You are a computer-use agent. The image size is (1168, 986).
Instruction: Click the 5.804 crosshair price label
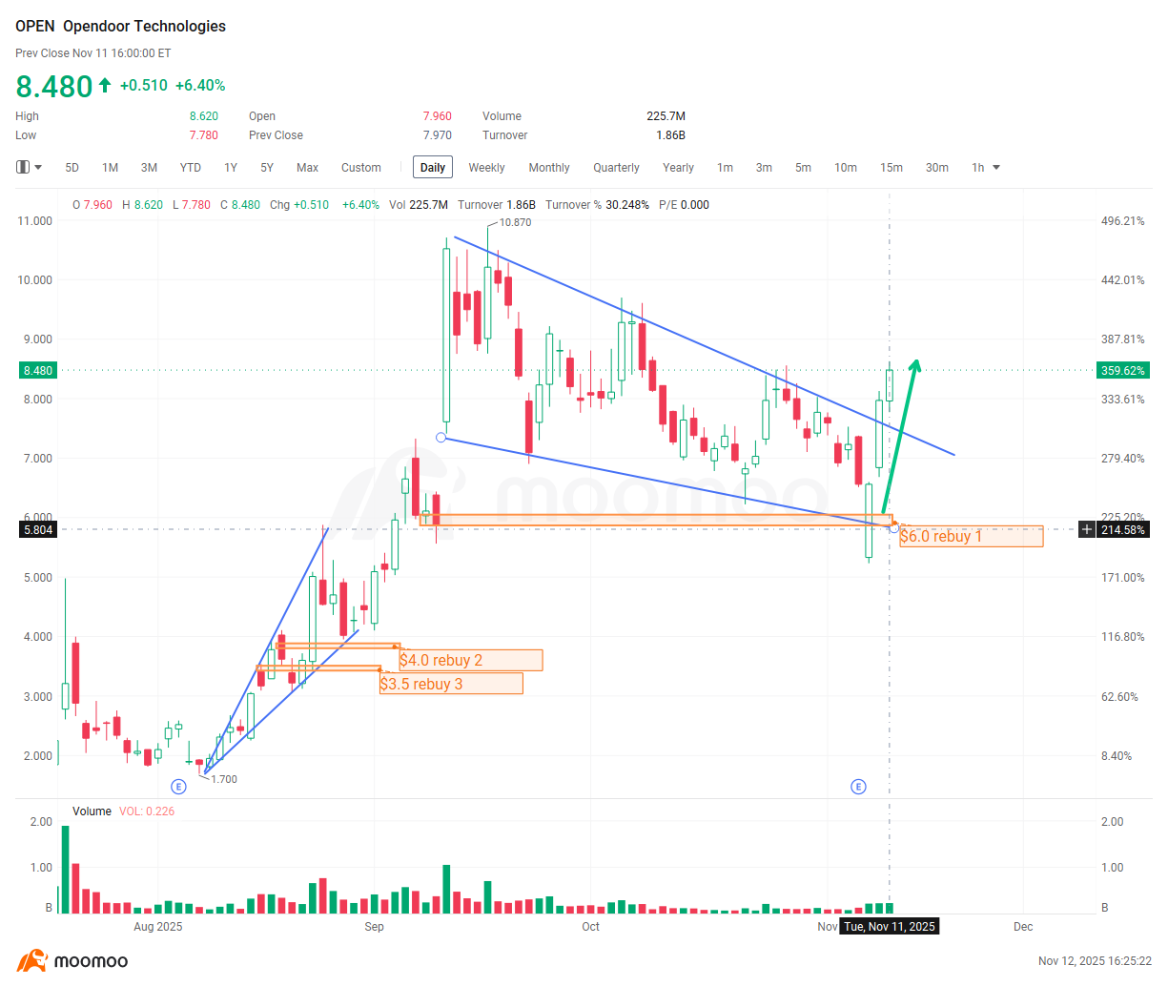click(x=37, y=529)
